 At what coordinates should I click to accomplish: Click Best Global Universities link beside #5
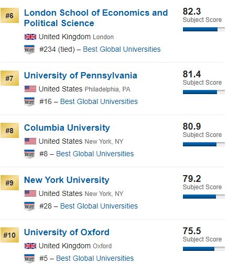click(95, 258)
